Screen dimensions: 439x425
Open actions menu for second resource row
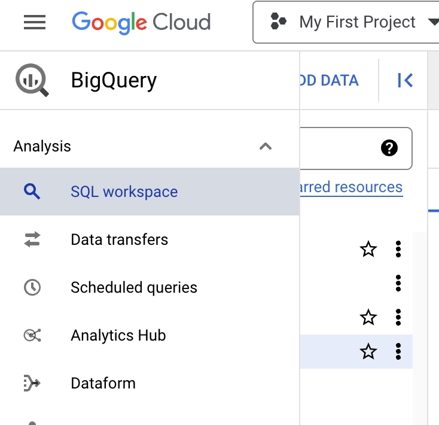pos(398,283)
